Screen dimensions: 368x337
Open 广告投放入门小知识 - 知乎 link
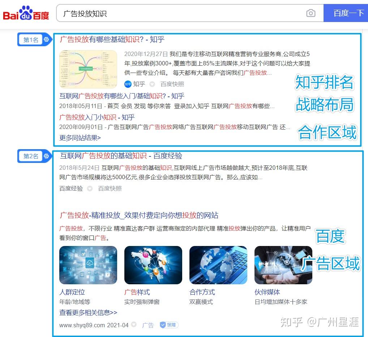click(97, 117)
